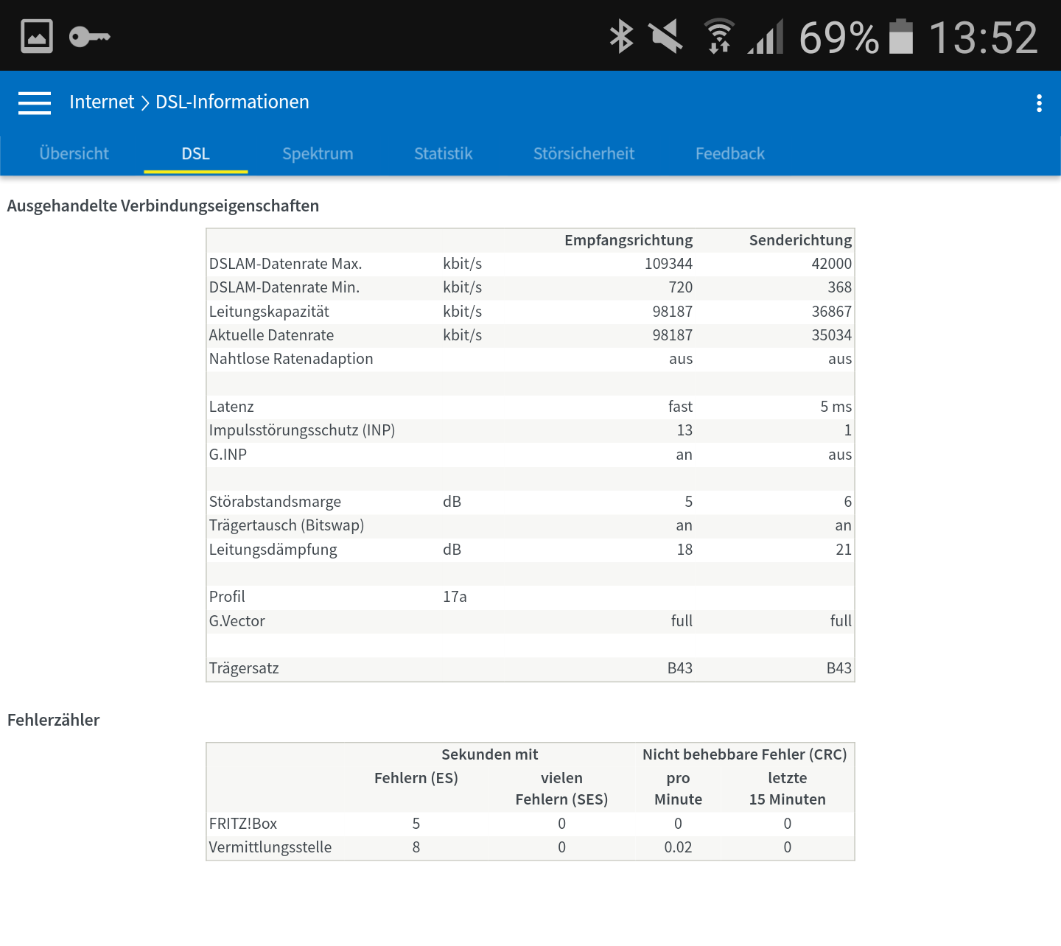Click the Senderichtung column header
The height and width of the screenshot is (946, 1061).
coord(800,240)
